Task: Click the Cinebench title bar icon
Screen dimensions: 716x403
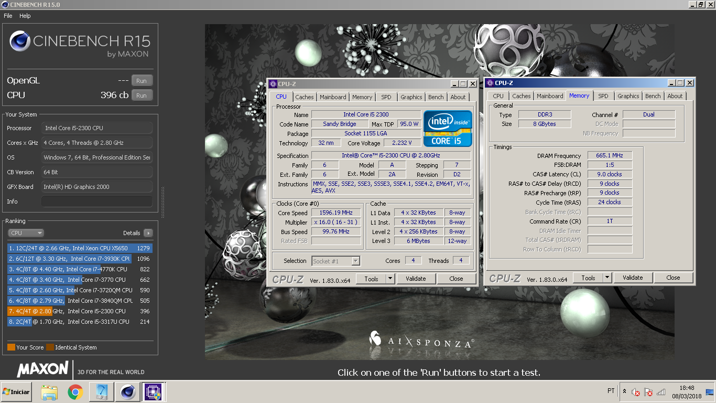Action: [5, 4]
